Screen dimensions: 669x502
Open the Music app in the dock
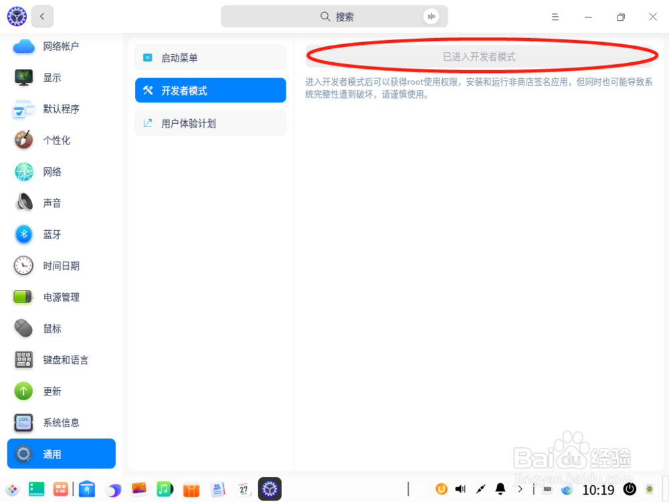pyautogui.click(x=165, y=489)
